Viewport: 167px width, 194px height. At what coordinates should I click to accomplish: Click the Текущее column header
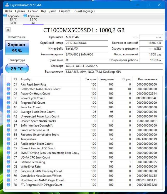click(89, 79)
